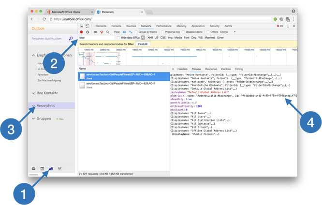Stop recording with the red record button
Viewport: 322px width, 205px height.
[x=81, y=32]
